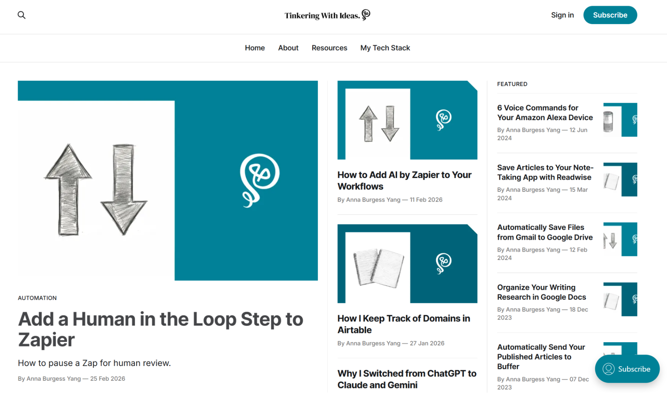Screen dimensions: 667x393
Task: Open '6 Voice Commands for Your Amazon Alexa Device'
Action: pos(545,112)
